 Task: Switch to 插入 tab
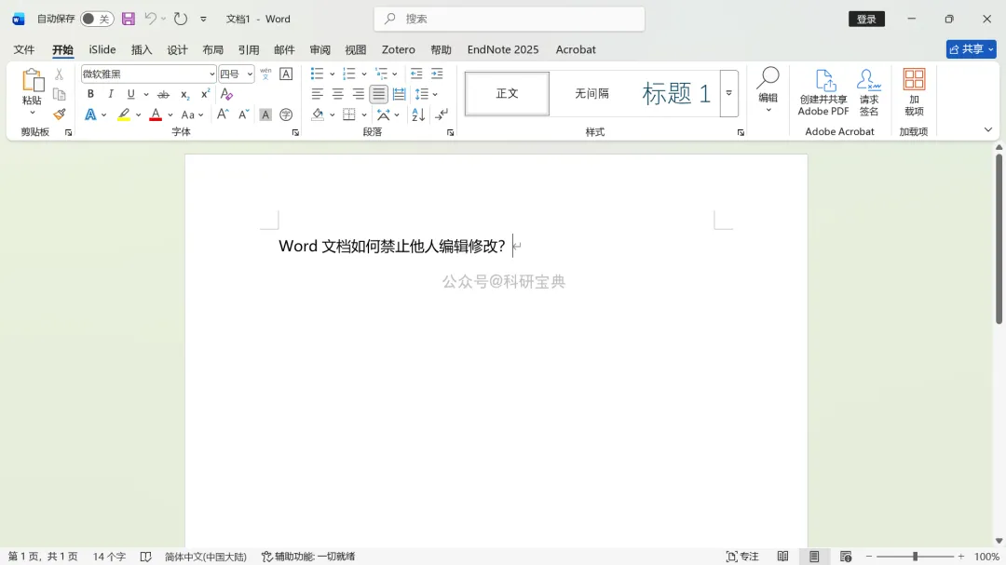(142, 49)
